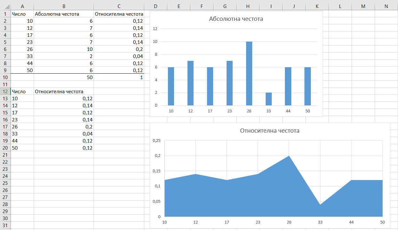Select cell C1 'Относителна честота' header
398x230 pixels.
(x=119, y=14)
